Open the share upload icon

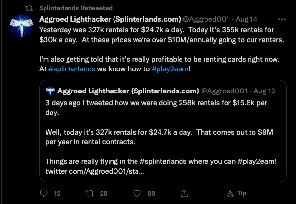(184, 193)
